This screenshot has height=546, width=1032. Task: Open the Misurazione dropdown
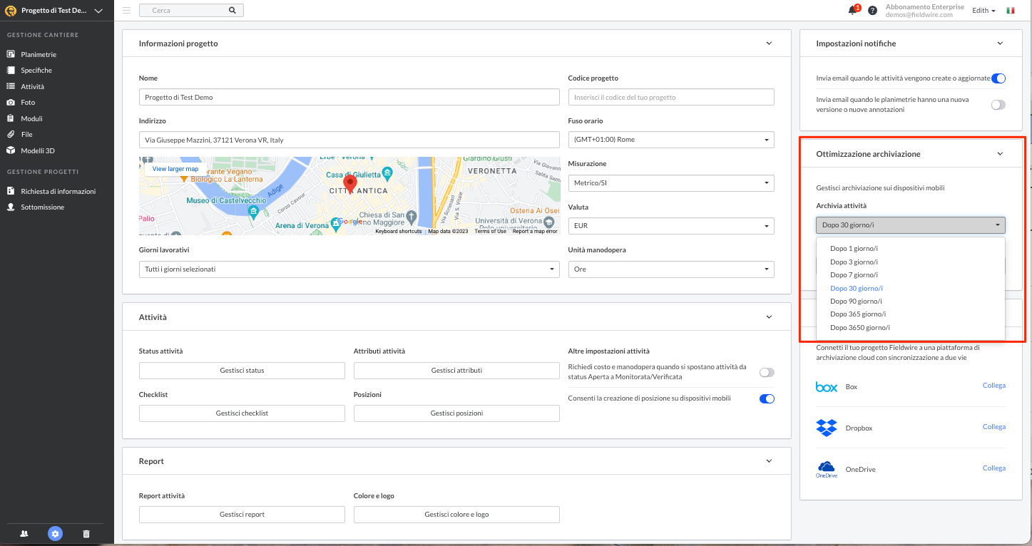[671, 183]
